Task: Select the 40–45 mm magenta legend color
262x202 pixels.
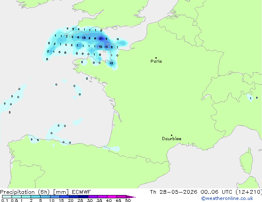Action: (112, 197)
